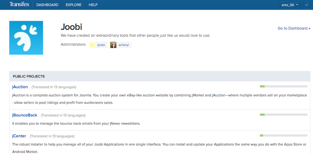
Task: Open the jAuction project
Action: point(20,87)
